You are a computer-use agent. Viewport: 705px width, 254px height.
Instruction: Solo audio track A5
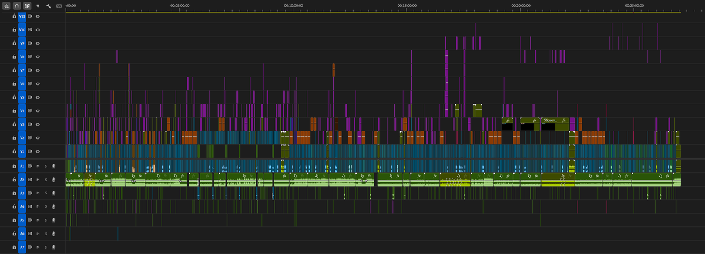[x=46, y=220]
